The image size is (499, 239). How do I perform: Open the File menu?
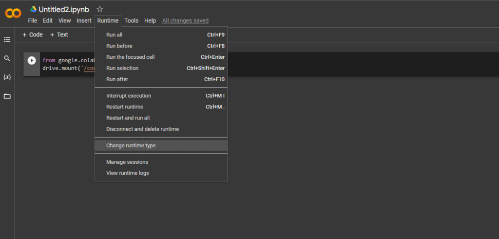click(x=33, y=20)
